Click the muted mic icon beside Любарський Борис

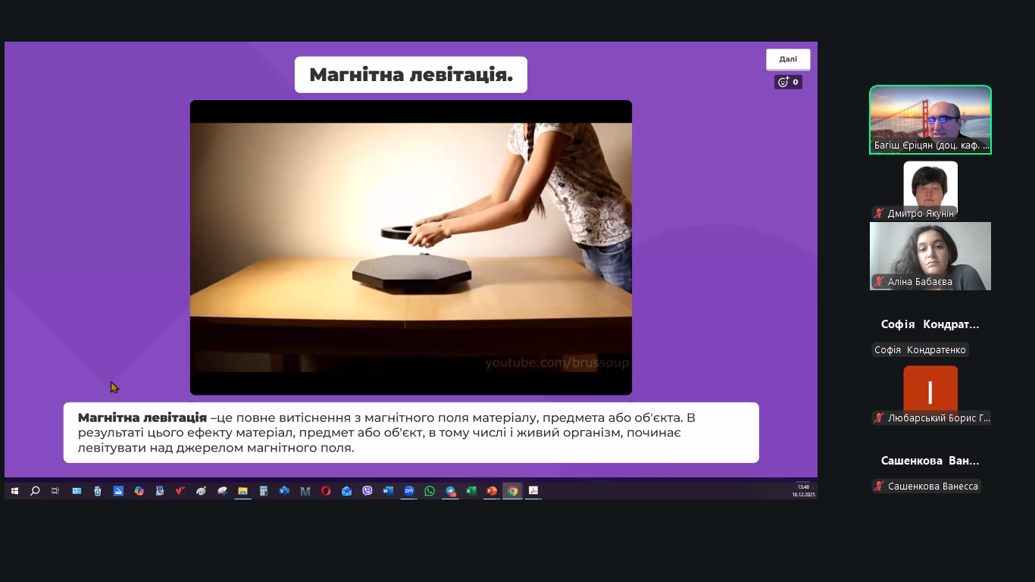pos(879,418)
